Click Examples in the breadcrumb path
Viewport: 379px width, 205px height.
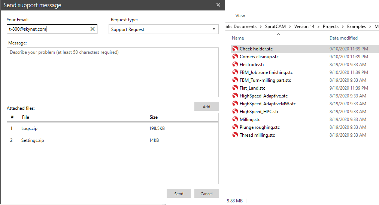356,27
